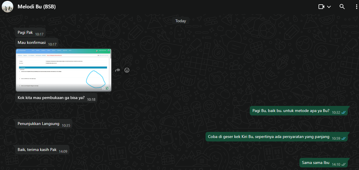Click read ticks on the 10:32 message
The image size is (359, 170).
(x=343, y=112)
